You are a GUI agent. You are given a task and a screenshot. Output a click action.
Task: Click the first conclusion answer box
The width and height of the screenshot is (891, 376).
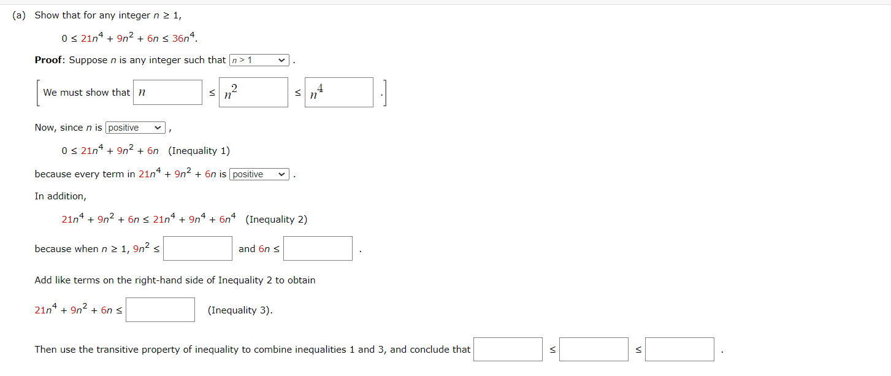pyautogui.click(x=507, y=348)
